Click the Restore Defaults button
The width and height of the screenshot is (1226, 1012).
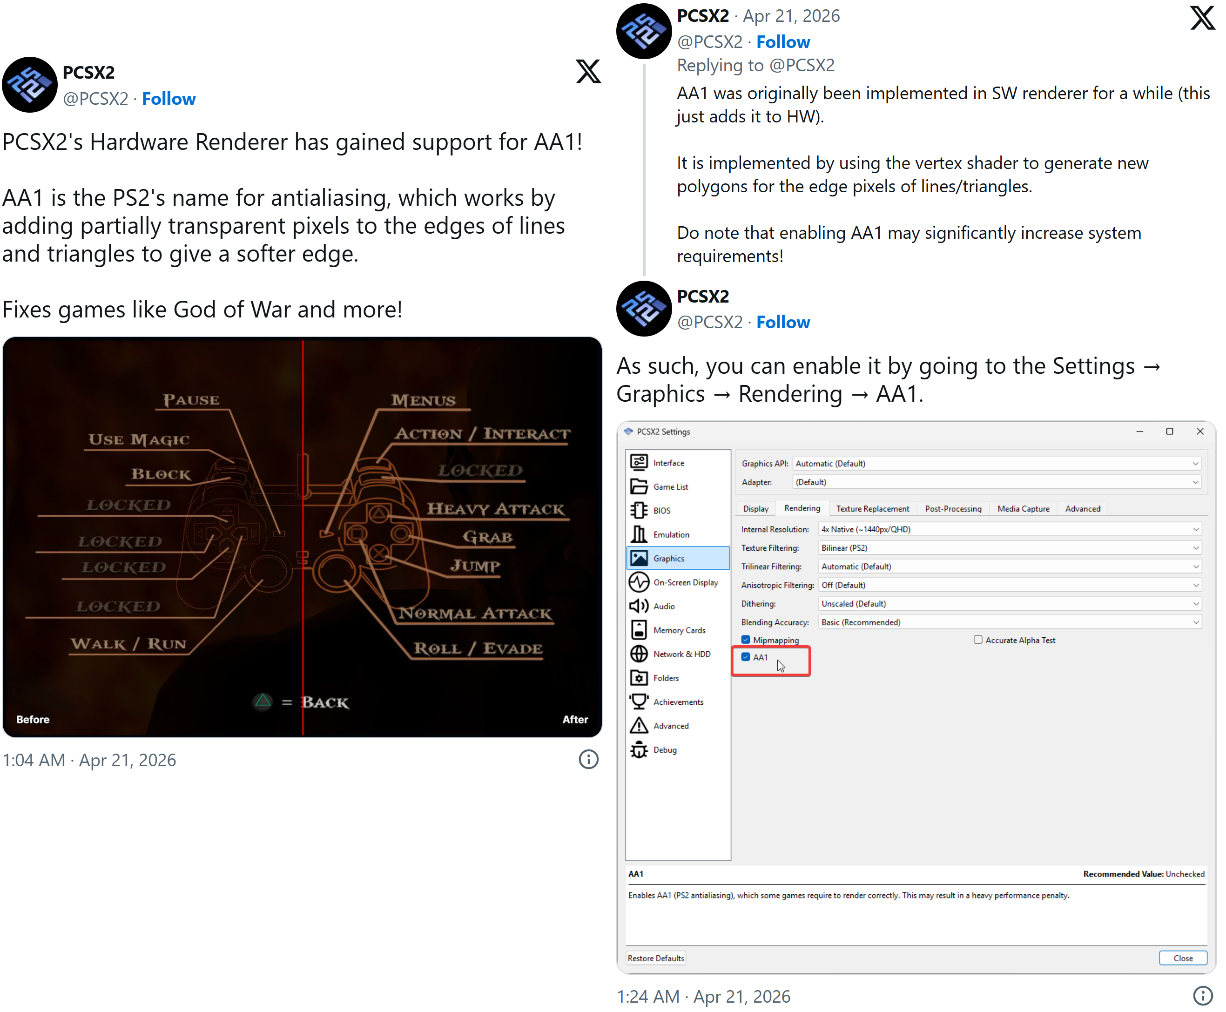click(x=655, y=958)
